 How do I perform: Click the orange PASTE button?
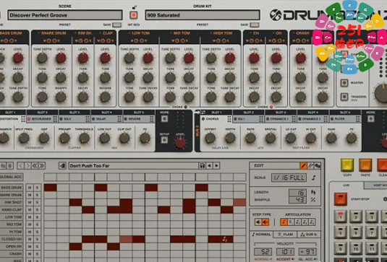pos(365,165)
